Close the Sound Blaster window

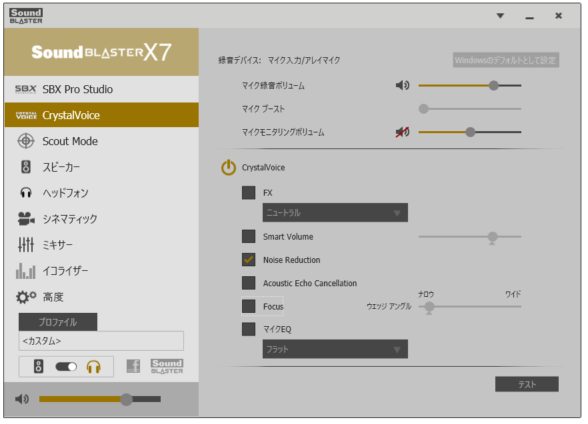pos(559,16)
